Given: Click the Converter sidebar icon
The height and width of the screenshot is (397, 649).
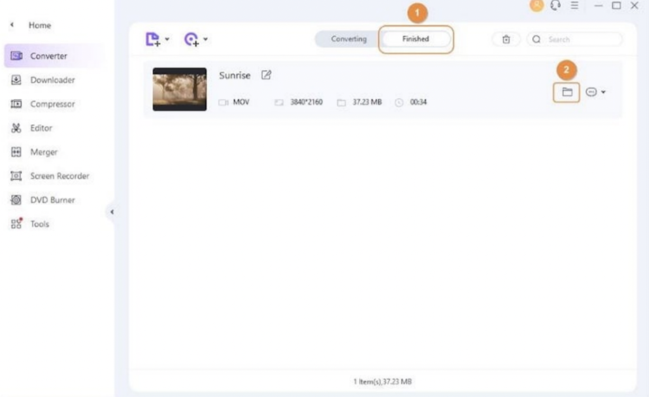Looking at the screenshot, I should 16,55.
